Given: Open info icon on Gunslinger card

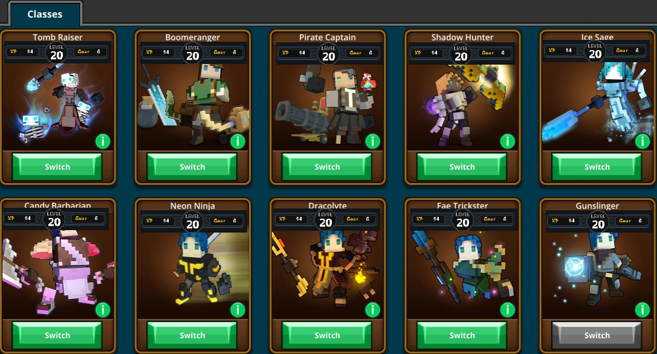Looking at the screenshot, I should pyautogui.click(x=642, y=309).
